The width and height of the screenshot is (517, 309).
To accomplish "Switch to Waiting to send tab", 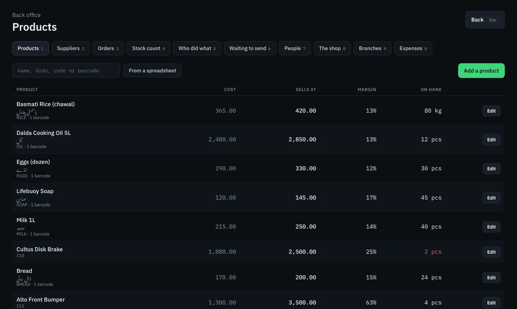I will click(250, 48).
